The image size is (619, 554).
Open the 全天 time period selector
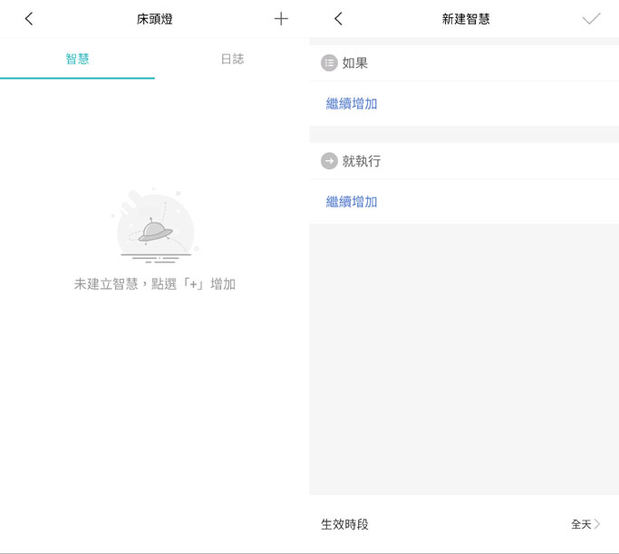tap(581, 524)
